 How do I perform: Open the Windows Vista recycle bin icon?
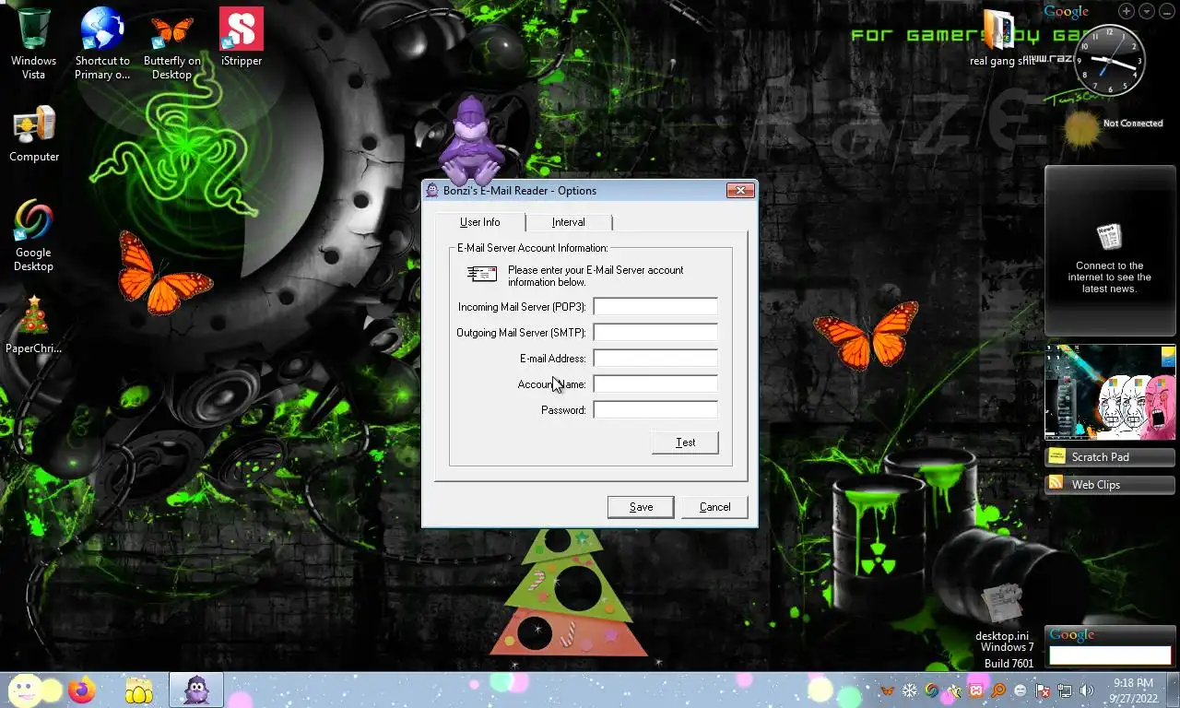[33, 42]
